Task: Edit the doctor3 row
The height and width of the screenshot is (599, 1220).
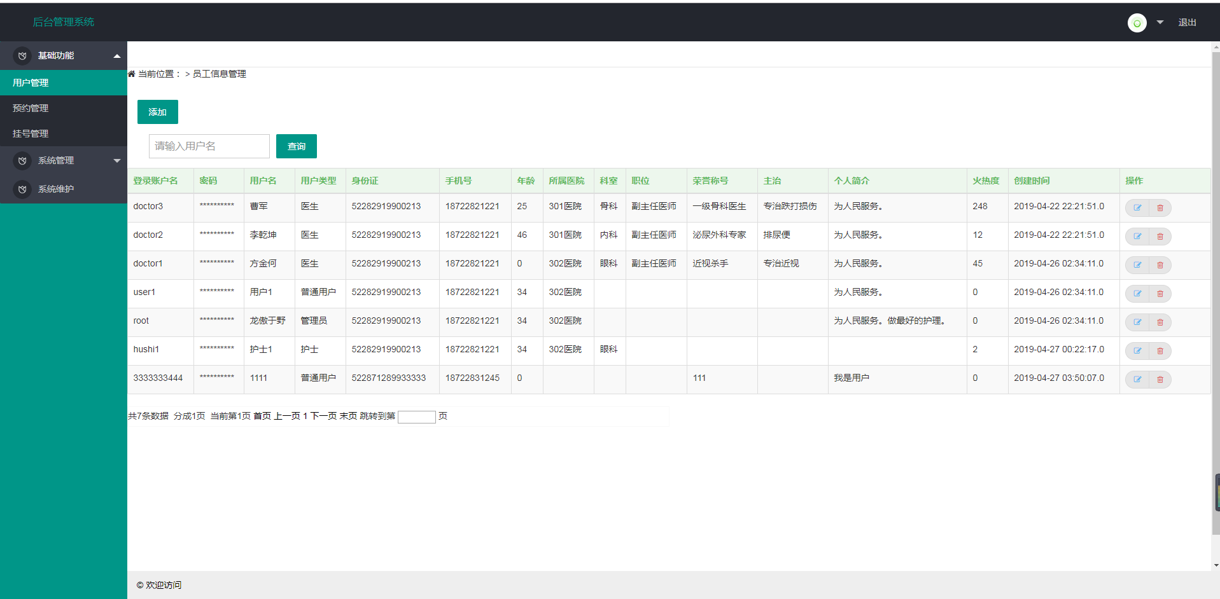Action: [1137, 208]
